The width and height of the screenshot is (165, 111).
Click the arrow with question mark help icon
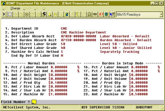[112, 14]
